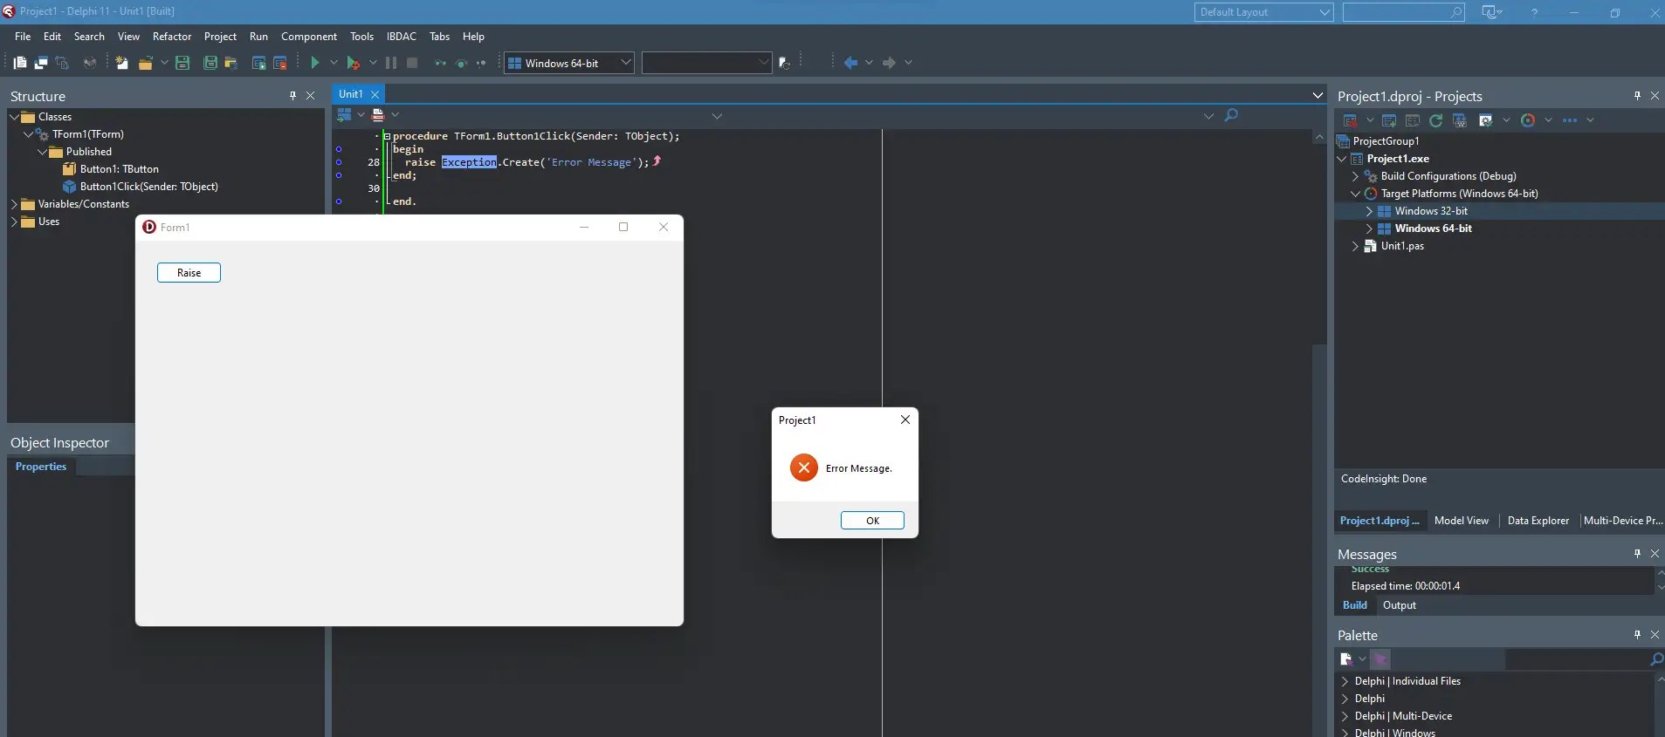Image resolution: width=1665 pixels, height=737 pixels.
Task: Pause the running program
Action: [390, 62]
